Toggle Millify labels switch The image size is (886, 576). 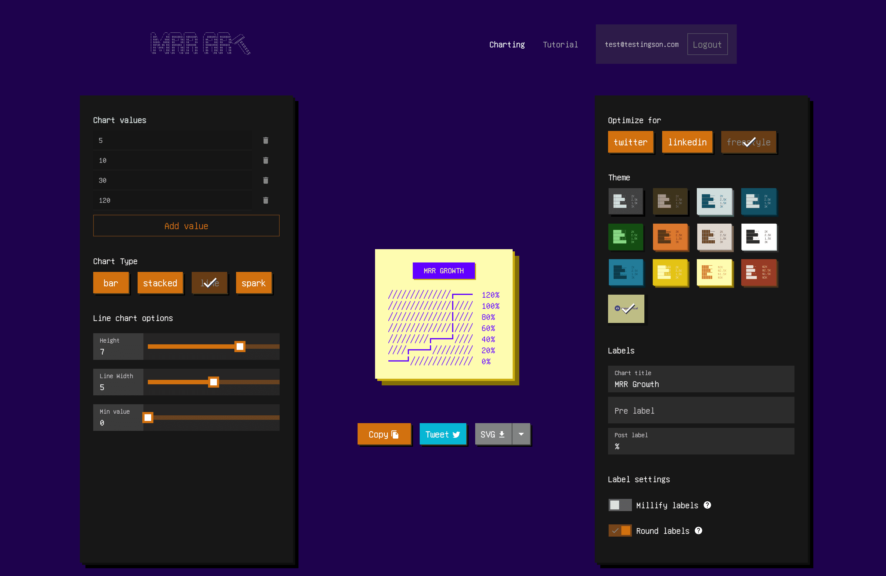[620, 505]
